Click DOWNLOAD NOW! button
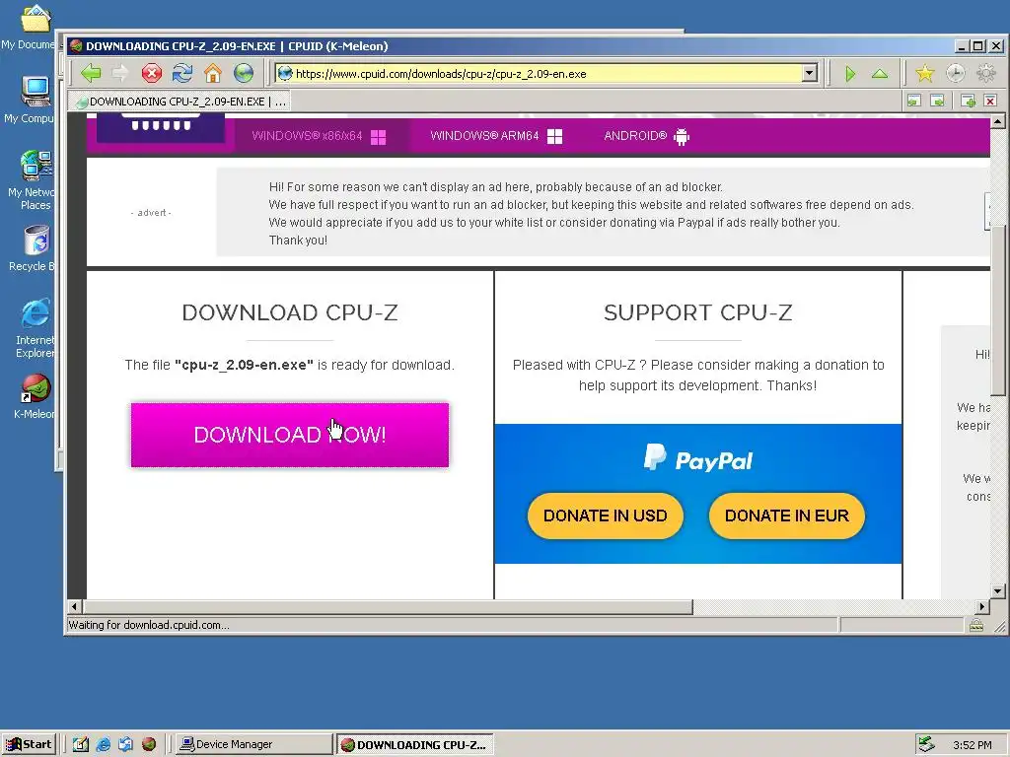Image resolution: width=1010 pixels, height=757 pixels. point(290,435)
